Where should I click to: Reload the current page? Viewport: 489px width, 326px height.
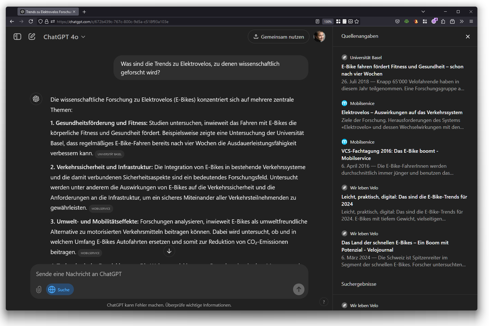[x=31, y=21]
